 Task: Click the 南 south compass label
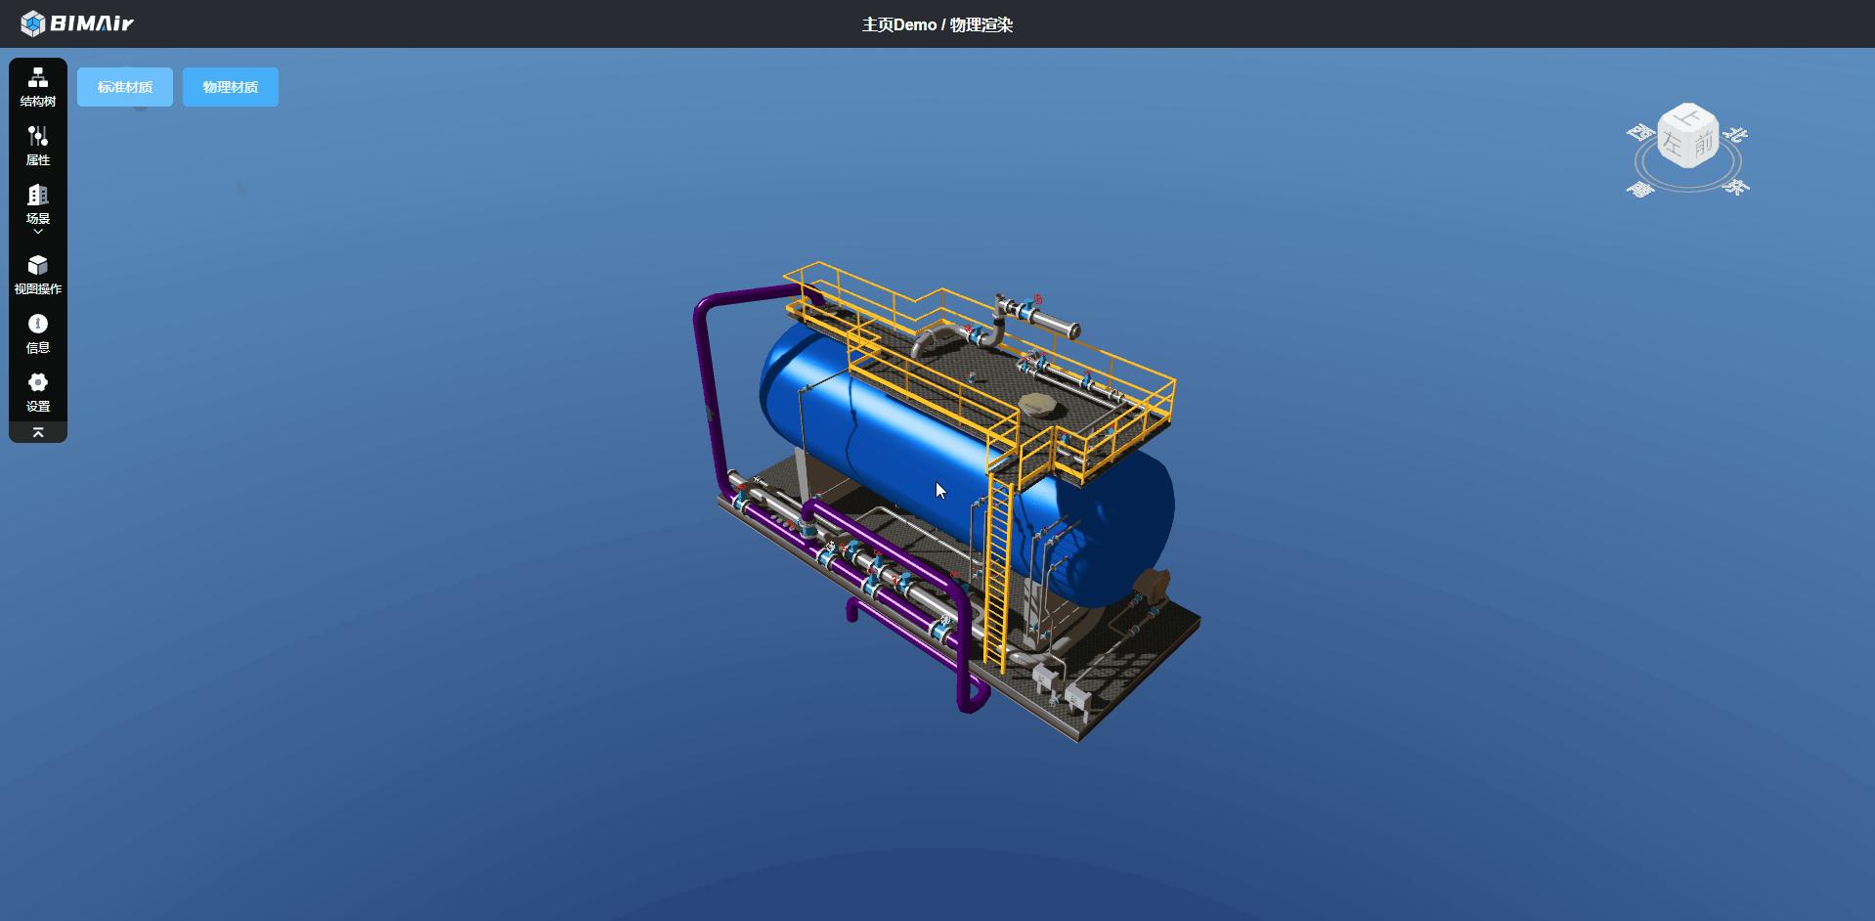click(1640, 189)
